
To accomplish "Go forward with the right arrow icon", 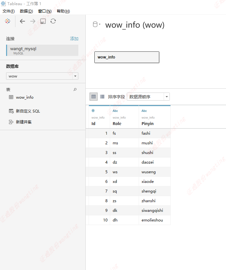I will point(33,21).
